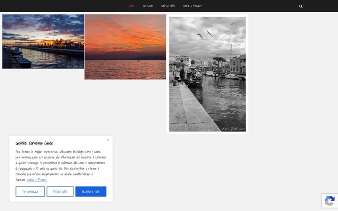Open the Contattami menu item
This screenshot has height=211, width=338.
point(168,6)
